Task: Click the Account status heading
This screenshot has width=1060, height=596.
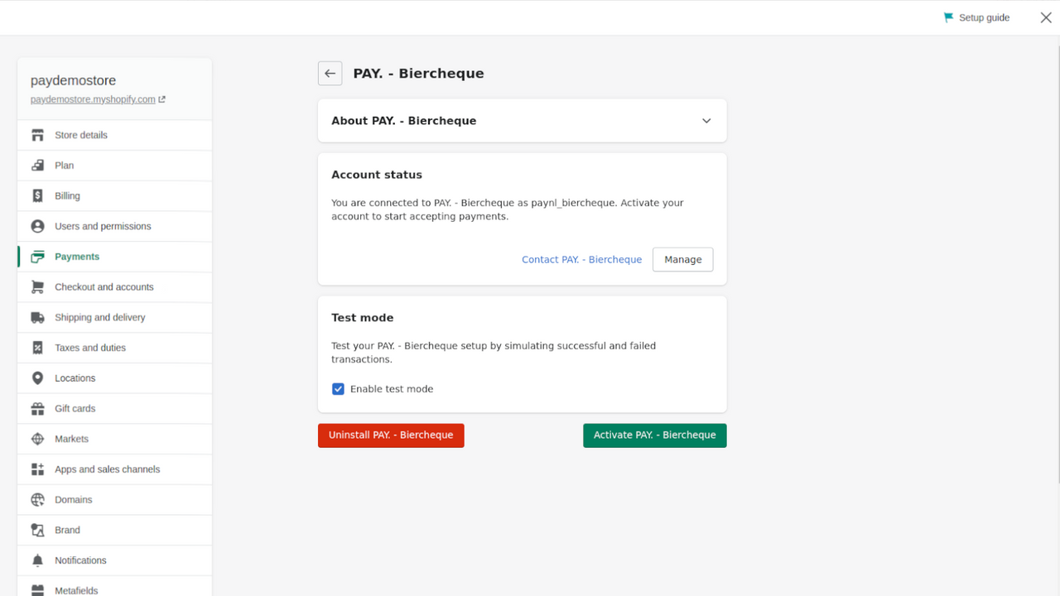Action: pos(377,175)
